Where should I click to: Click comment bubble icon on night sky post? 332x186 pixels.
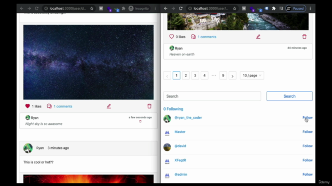click(x=49, y=106)
